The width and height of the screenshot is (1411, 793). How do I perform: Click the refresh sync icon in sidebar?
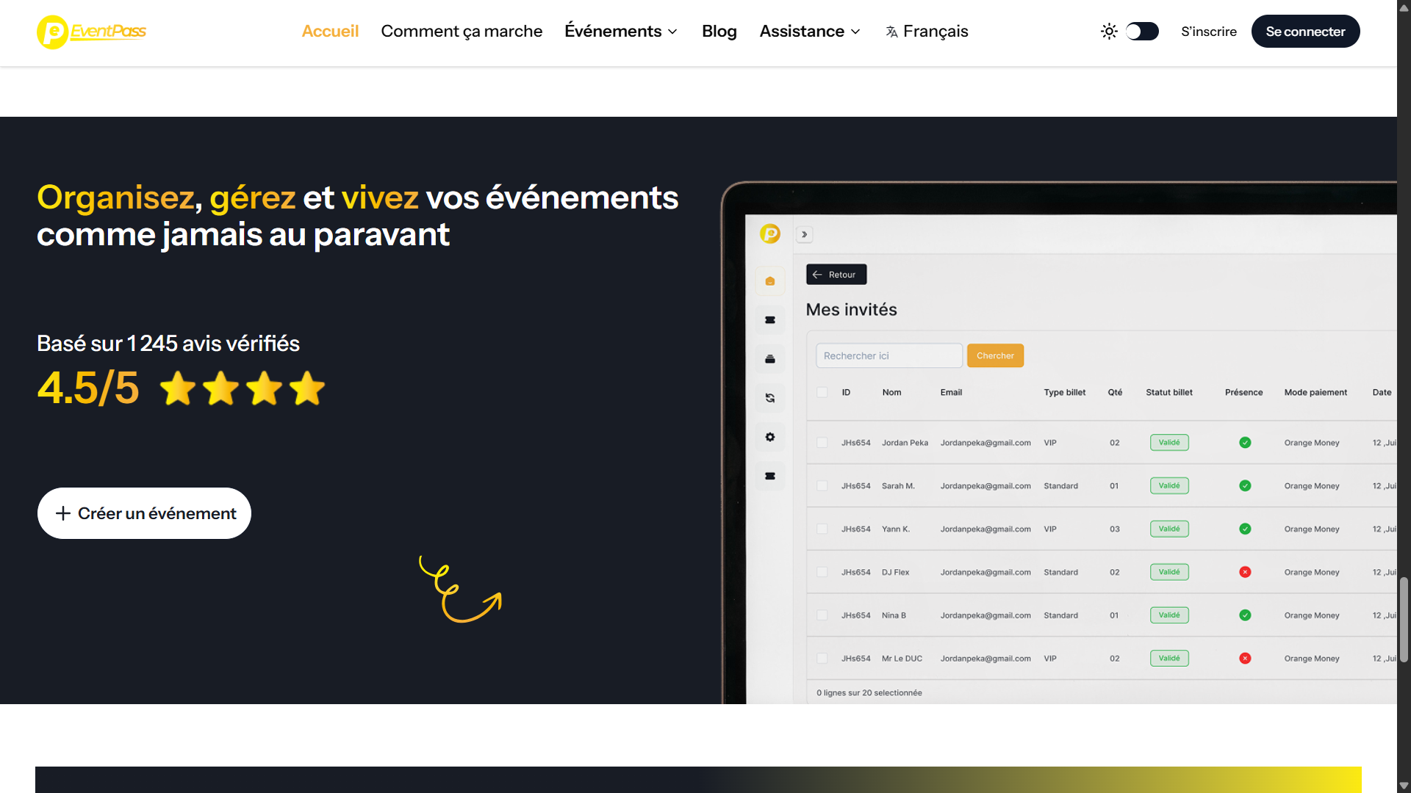770,398
